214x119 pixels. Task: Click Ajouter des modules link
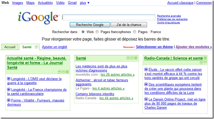[194, 47]
